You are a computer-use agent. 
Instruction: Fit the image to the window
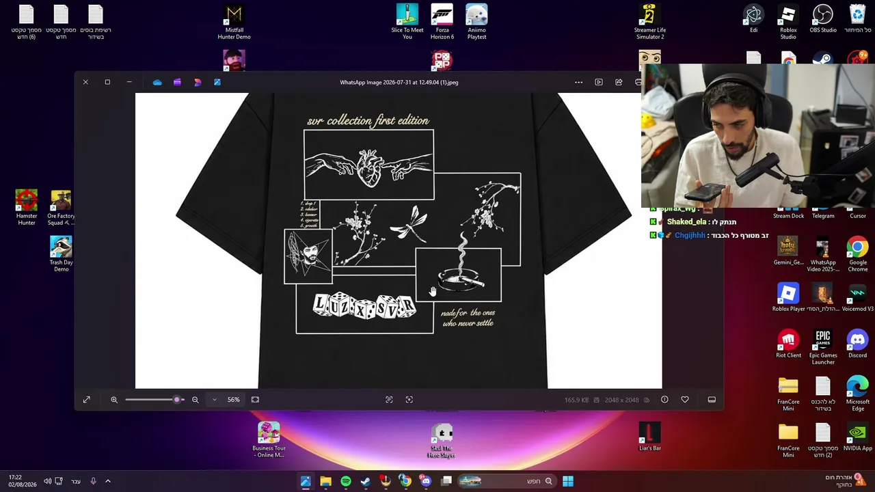point(255,400)
